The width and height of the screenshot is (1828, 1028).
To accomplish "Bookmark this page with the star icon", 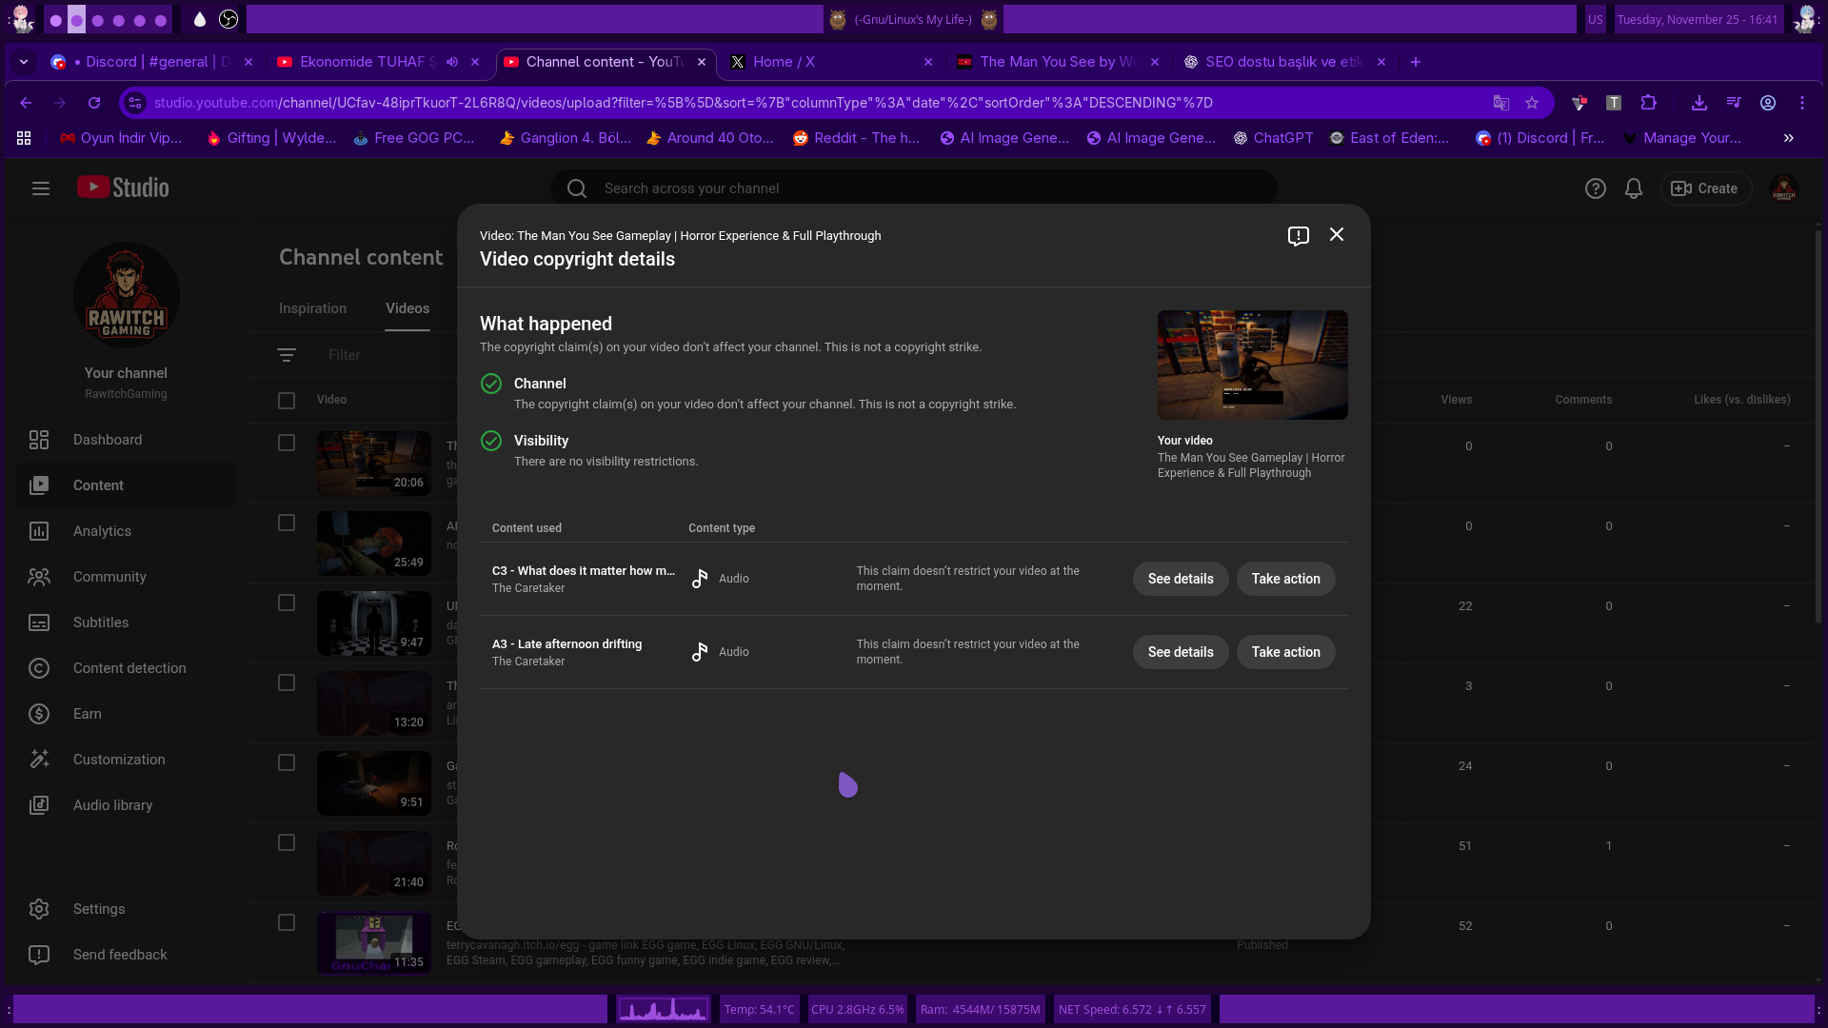I will click(x=1532, y=103).
